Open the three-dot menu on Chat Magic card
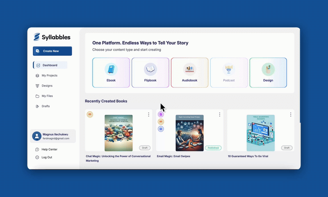 coord(148,115)
